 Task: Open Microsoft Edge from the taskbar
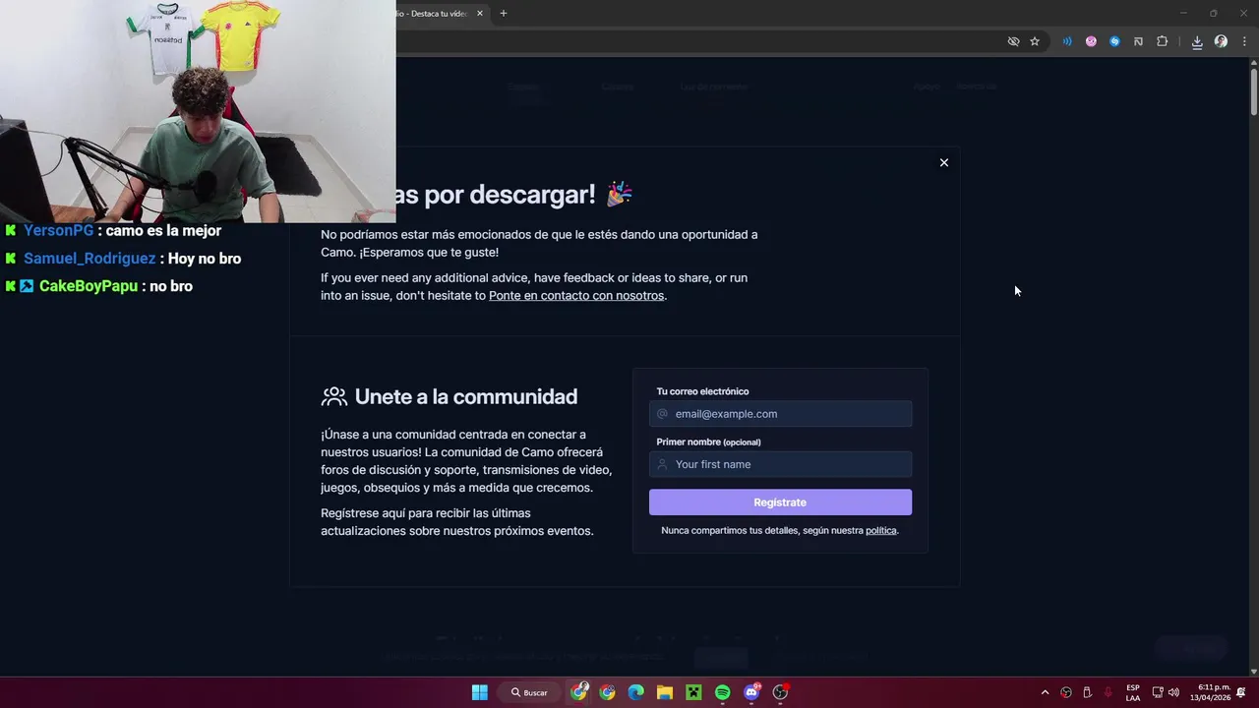point(635,692)
